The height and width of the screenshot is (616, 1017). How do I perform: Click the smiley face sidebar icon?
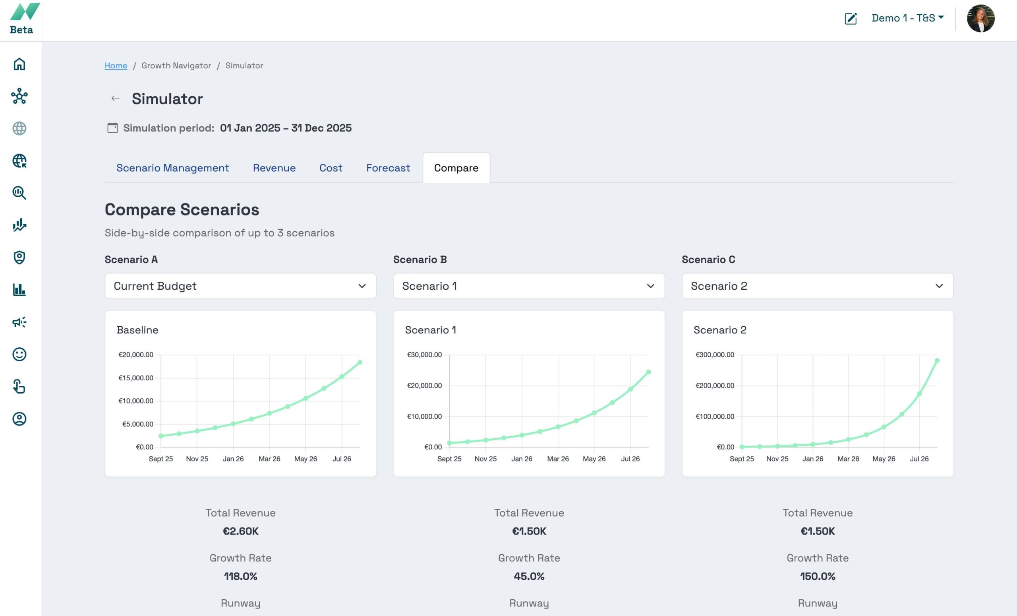[19, 354]
